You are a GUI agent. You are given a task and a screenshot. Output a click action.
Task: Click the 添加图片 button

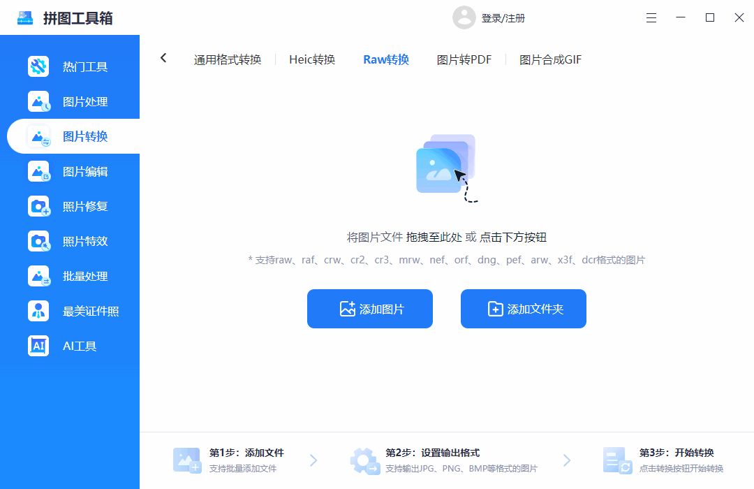(x=370, y=309)
